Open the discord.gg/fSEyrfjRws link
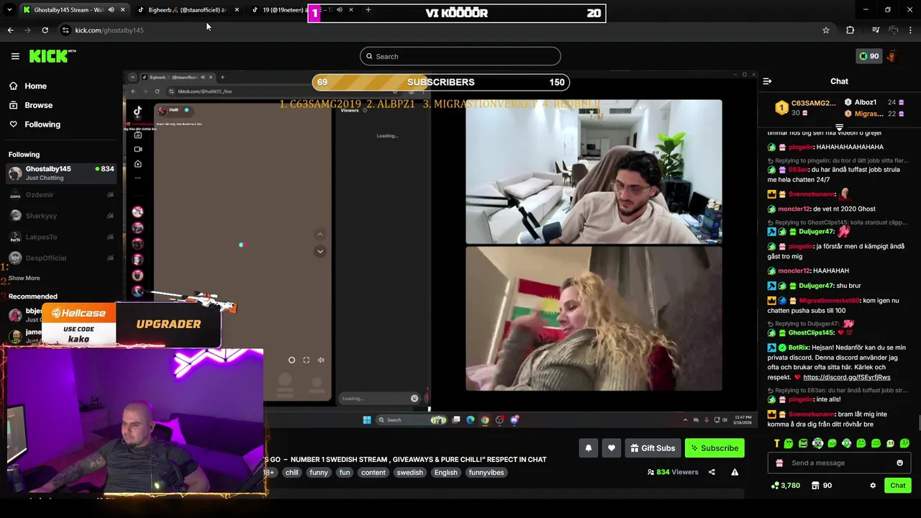 (847, 377)
